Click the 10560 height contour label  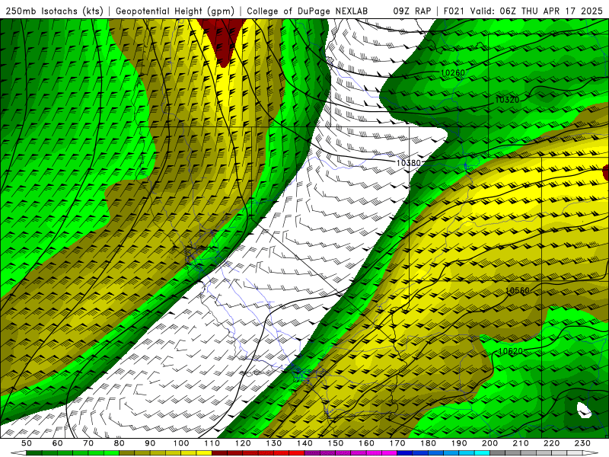coord(518,290)
